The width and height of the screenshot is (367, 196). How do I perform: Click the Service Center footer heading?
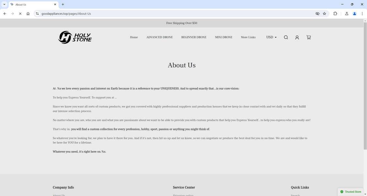coord(184,187)
